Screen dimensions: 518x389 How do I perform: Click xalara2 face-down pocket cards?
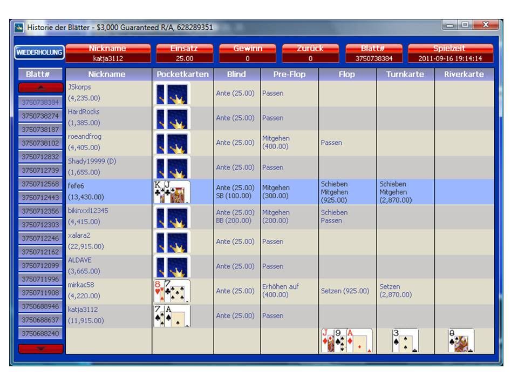pyautogui.click(x=172, y=242)
